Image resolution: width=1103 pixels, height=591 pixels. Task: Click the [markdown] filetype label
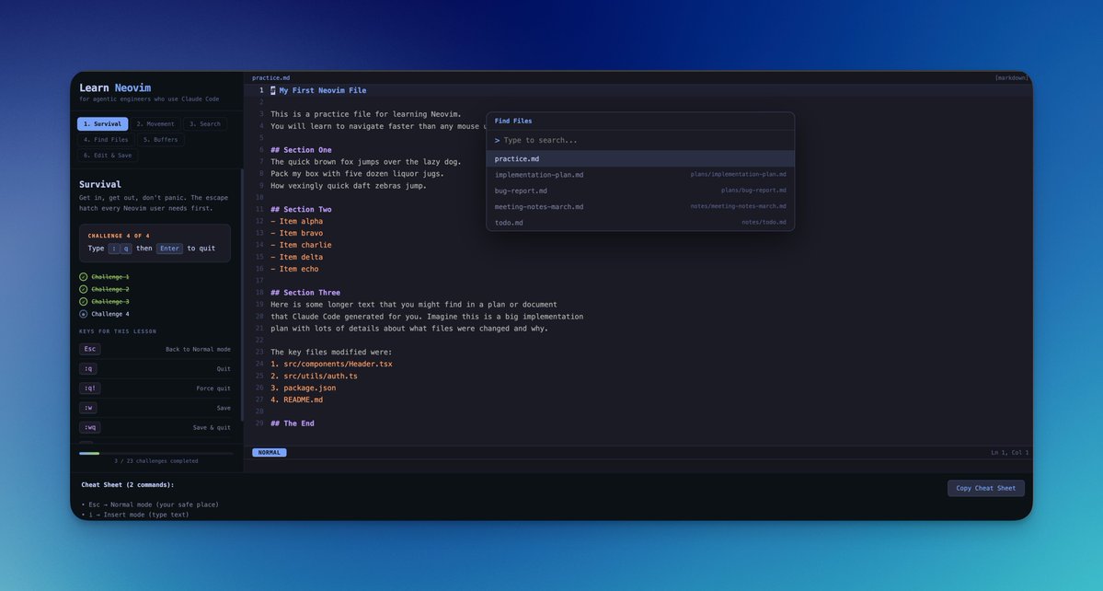(x=1012, y=78)
